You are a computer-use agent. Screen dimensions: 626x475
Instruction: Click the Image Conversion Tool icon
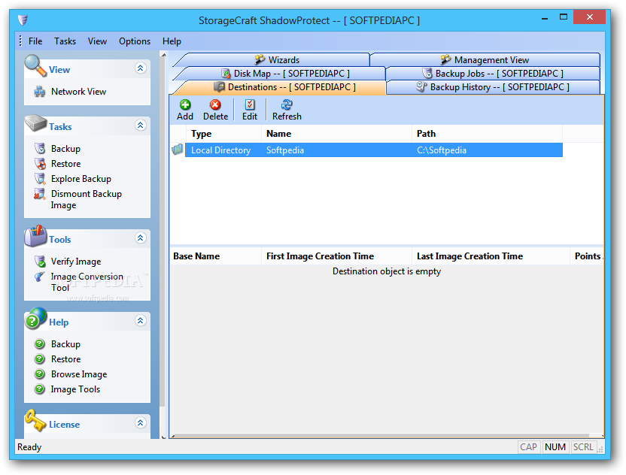[40, 277]
